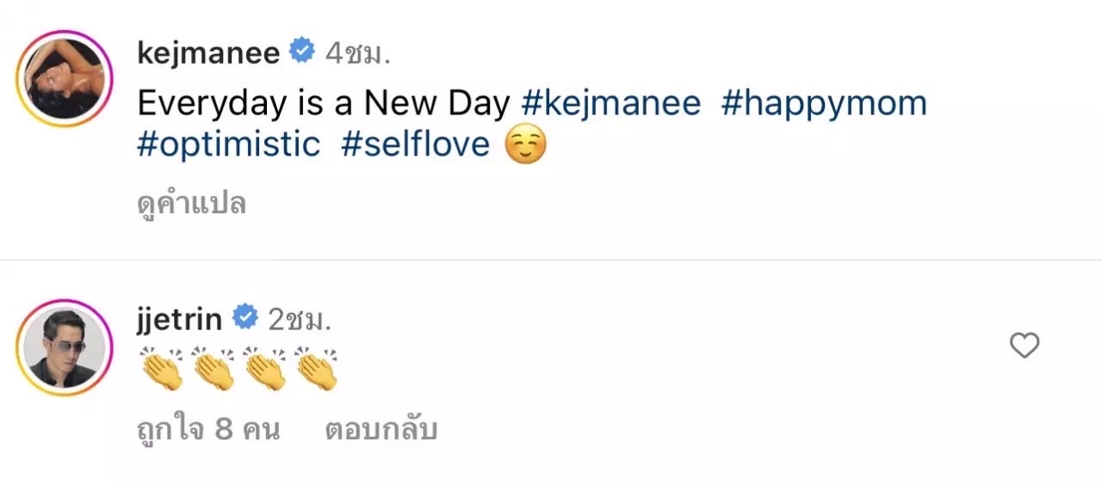The width and height of the screenshot is (1102, 484).
Task: Click the 4ชม. post timestamp
Action: pos(358,53)
